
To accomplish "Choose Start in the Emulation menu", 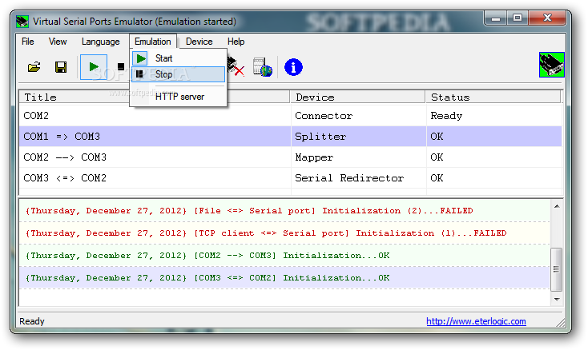I will coord(179,58).
